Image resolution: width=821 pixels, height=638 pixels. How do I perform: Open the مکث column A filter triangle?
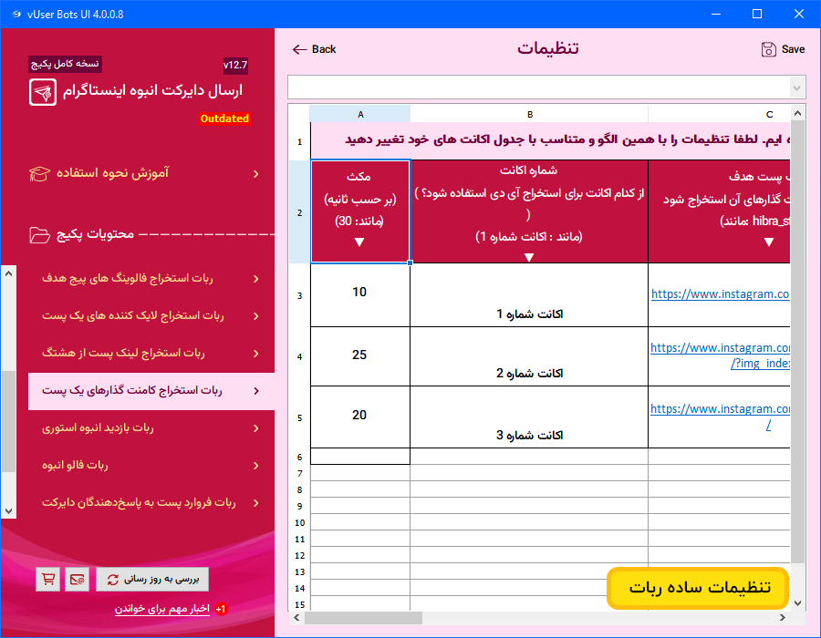click(359, 242)
